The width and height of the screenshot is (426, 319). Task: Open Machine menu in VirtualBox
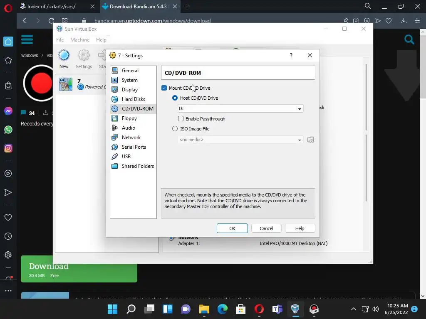pyautogui.click(x=80, y=40)
